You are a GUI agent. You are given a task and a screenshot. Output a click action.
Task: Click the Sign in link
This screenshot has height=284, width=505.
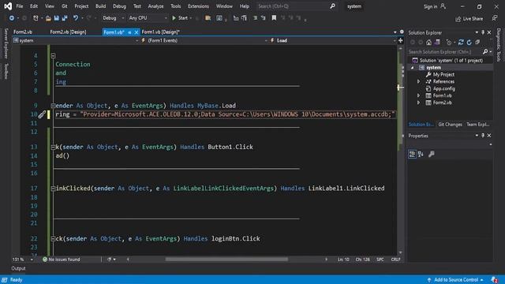pyautogui.click(x=430, y=6)
